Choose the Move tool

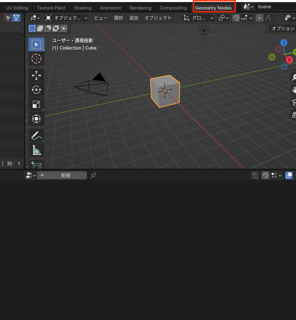point(36,75)
